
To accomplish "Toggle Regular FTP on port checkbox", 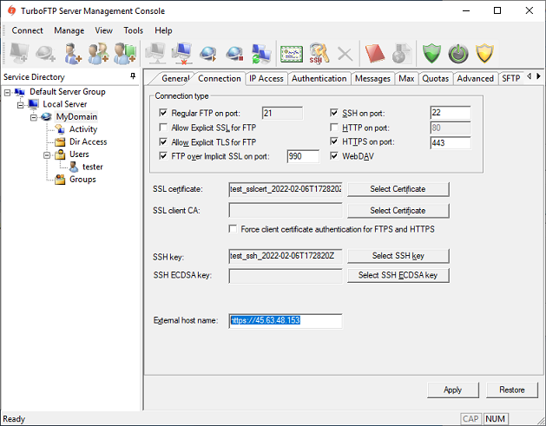I will [x=163, y=113].
